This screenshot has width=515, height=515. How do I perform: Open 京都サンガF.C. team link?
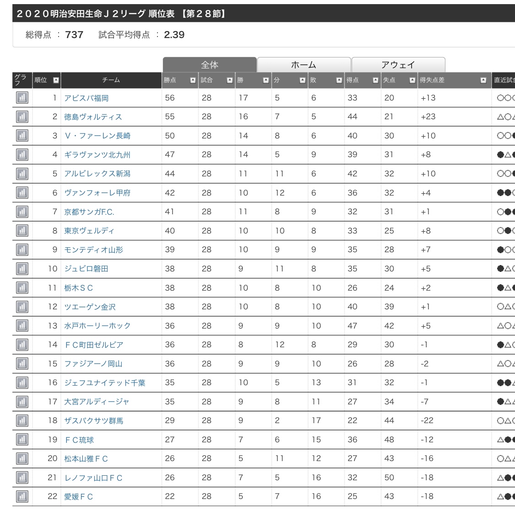click(x=89, y=212)
